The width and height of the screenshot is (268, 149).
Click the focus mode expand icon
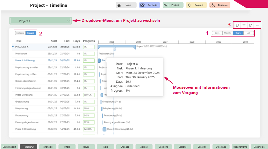click(x=251, y=25)
